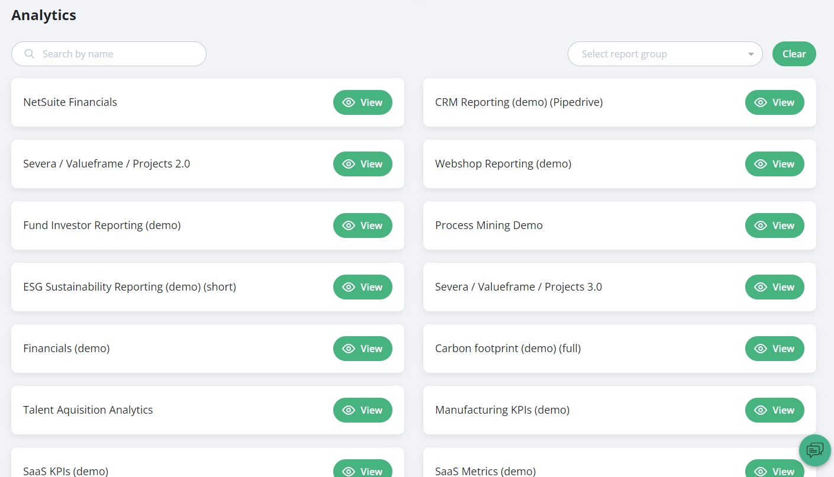
Task: View the Carbon footprint (demo) (full) report
Action: [774, 349]
